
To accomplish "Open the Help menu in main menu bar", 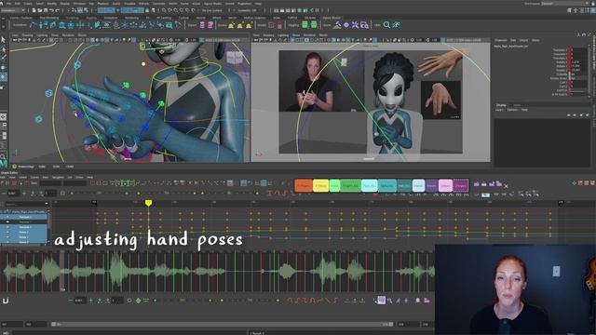I will point(258,4).
